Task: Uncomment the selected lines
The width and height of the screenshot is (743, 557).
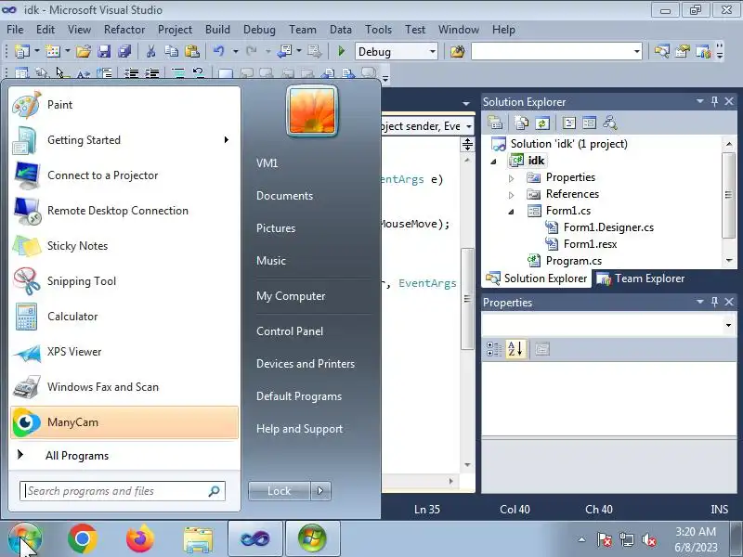Action: click(198, 73)
